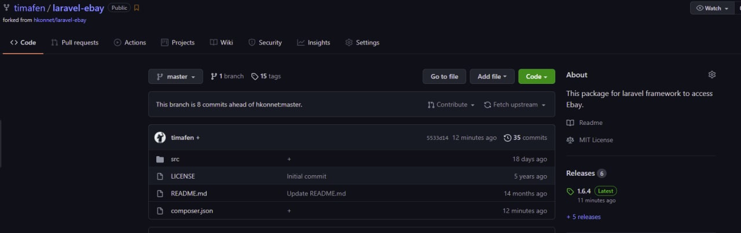
Task: Open the hkonnet/laravel-ebay upstream link
Action: pos(60,20)
